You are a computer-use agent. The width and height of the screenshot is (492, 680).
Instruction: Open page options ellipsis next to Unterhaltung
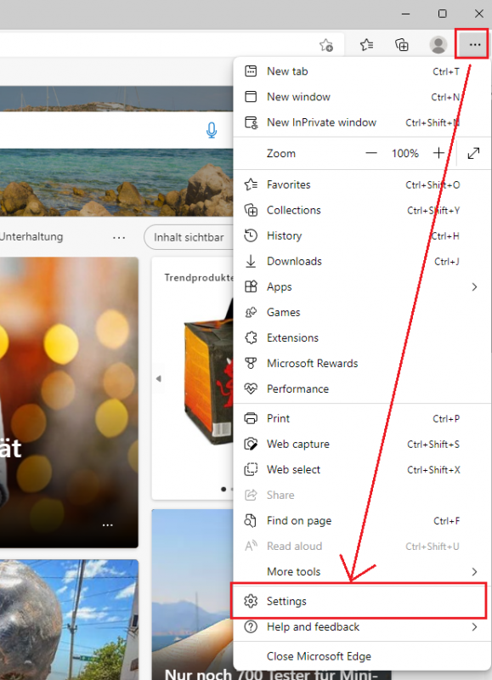pos(119,237)
